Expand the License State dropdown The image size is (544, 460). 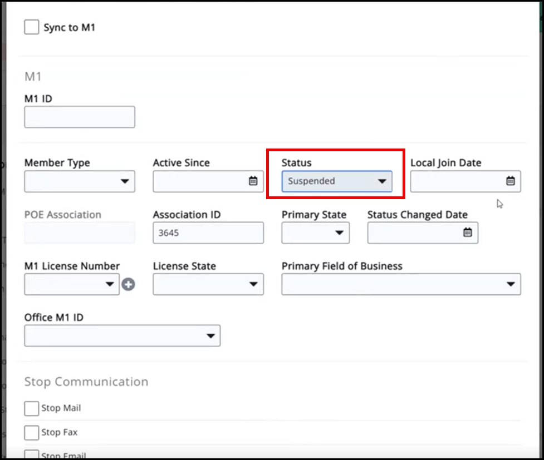(208, 285)
